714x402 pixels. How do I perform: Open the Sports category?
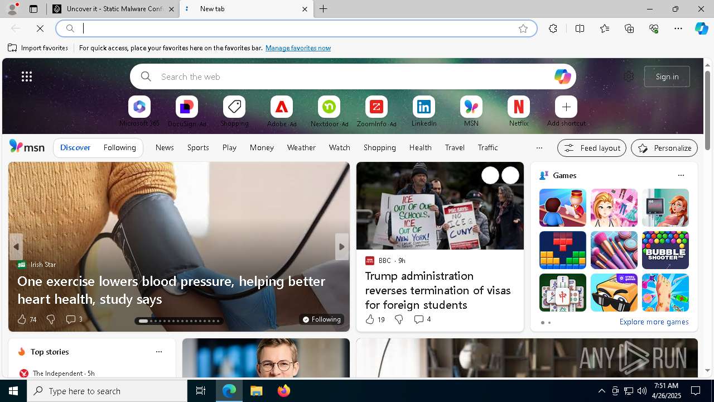click(x=198, y=147)
